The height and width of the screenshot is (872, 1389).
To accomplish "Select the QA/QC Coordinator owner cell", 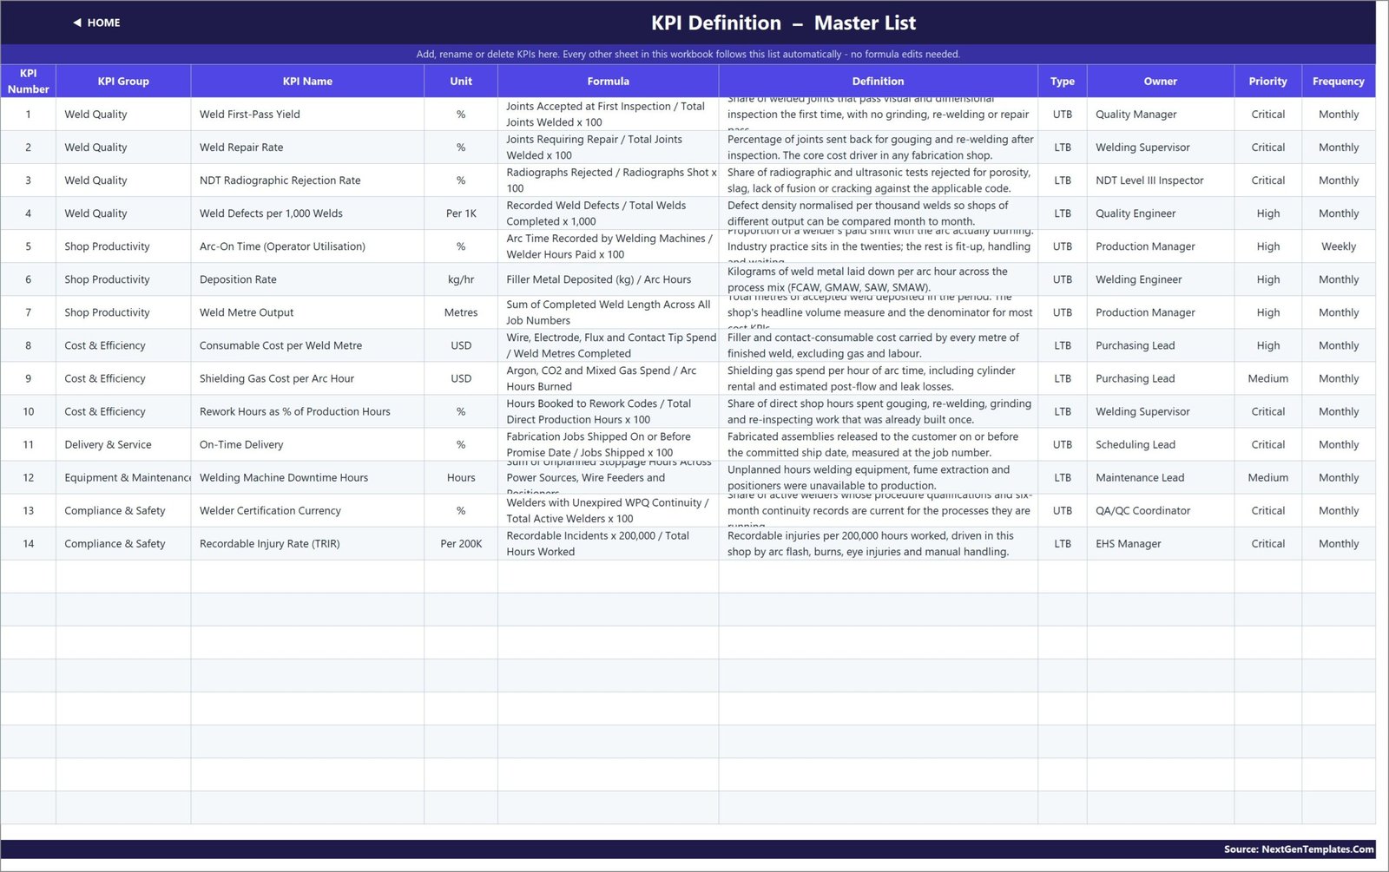I will tap(1161, 510).
